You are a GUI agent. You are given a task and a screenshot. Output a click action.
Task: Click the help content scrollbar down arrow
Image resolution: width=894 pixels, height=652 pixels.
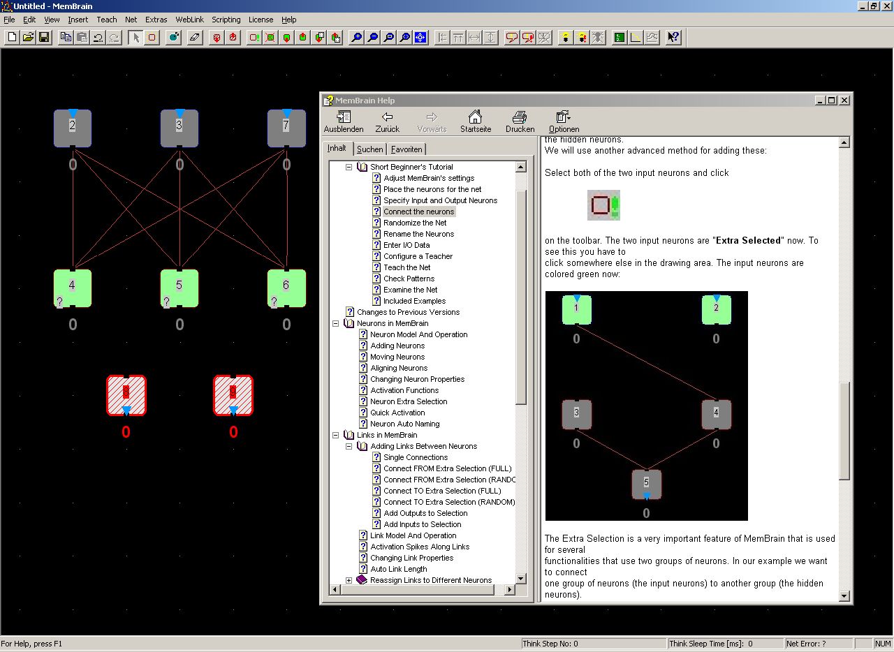point(844,596)
